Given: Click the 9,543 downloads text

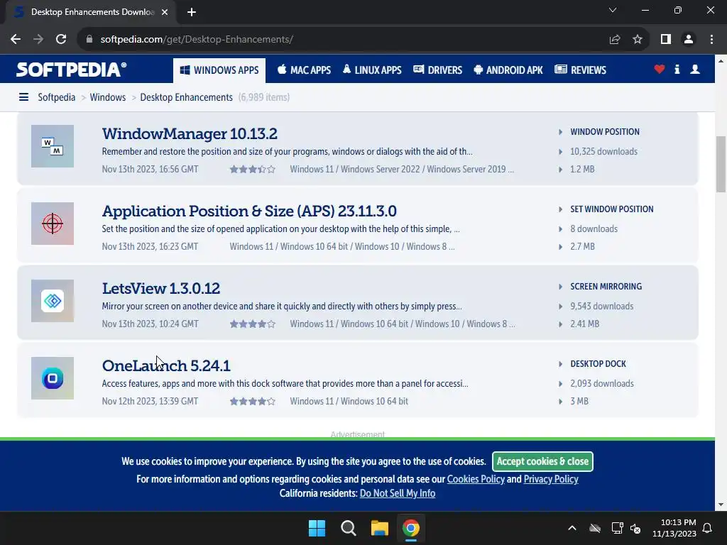Looking at the screenshot, I should [602, 307].
